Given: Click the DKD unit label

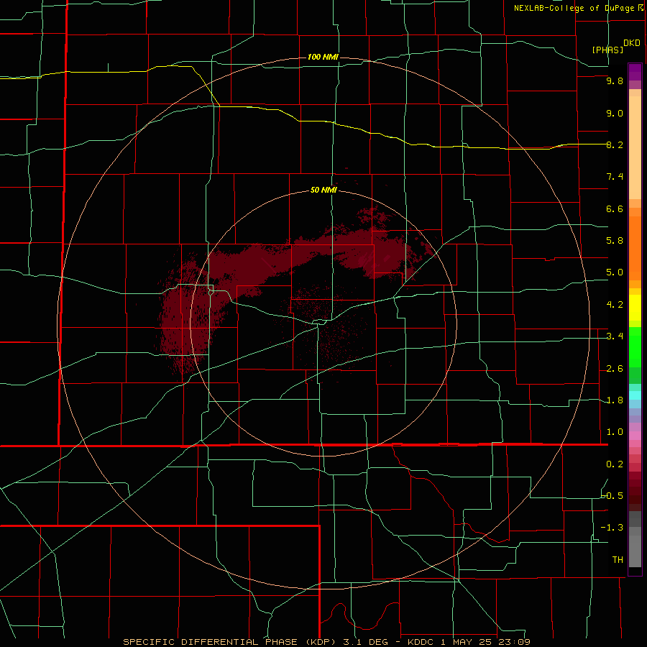Looking at the screenshot, I should [x=632, y=43].
